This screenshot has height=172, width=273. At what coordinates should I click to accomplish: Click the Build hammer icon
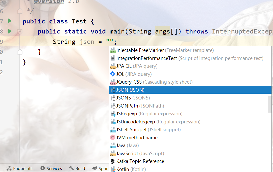(x=71, y=168)
